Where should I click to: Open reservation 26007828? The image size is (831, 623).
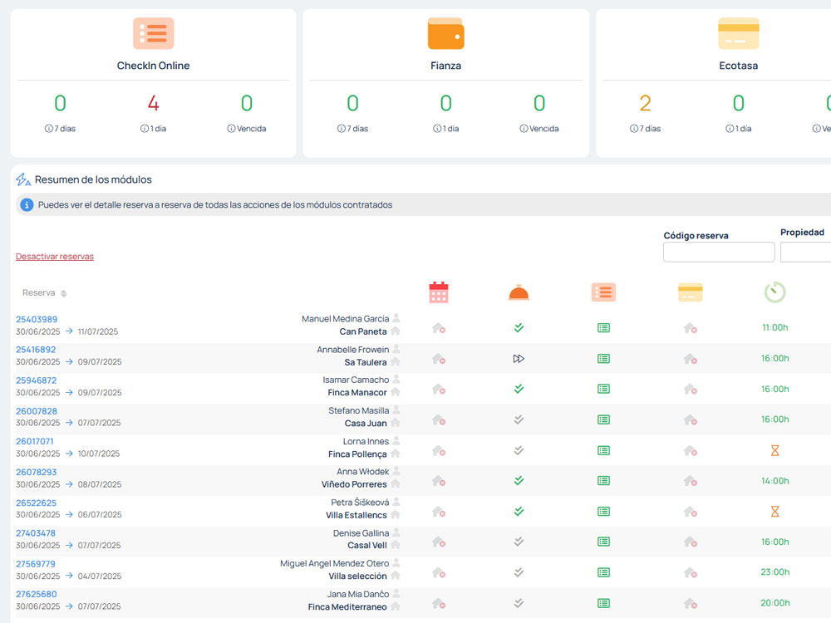(36, 411)
